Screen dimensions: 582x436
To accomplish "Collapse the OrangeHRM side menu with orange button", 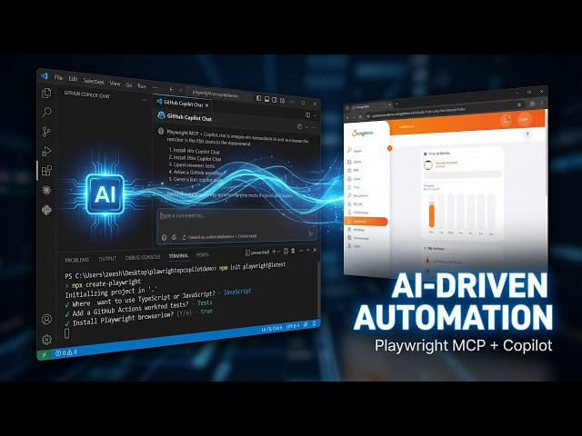I will (x=389, y=148).
